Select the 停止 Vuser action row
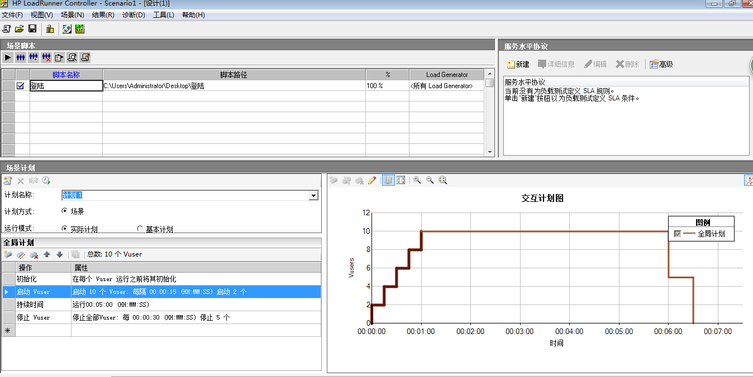Screen dimensions: 753x377 point(161,317)
